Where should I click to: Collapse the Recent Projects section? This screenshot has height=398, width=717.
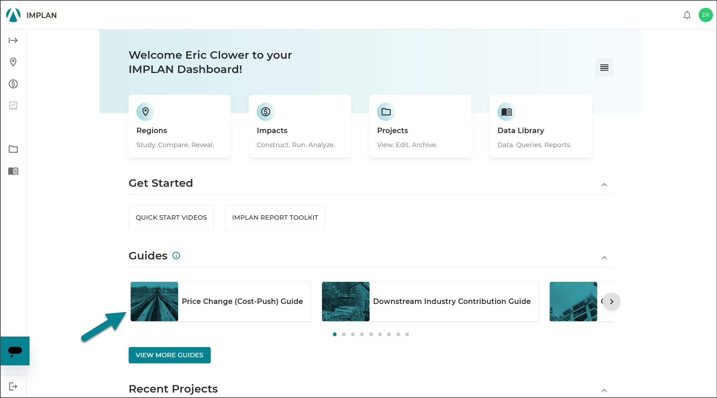pyautogui.click(x=604, y=391)
